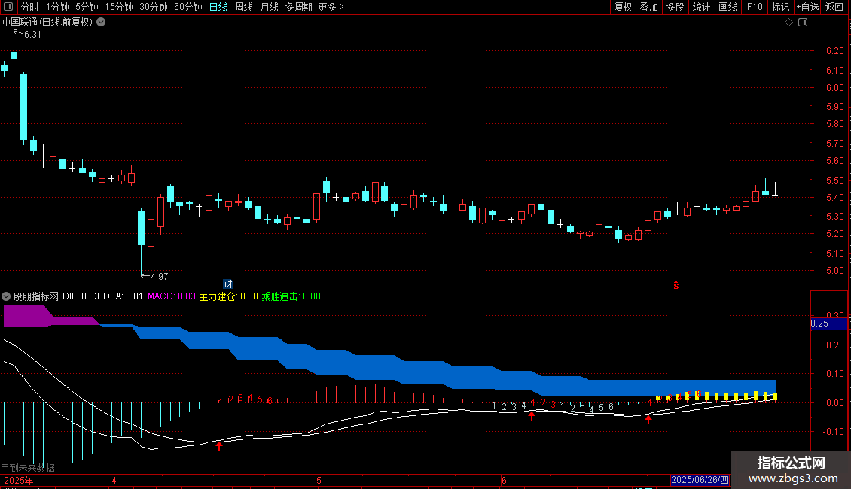Click the 2025/06/26/四 date label

(x=700, y=480)
